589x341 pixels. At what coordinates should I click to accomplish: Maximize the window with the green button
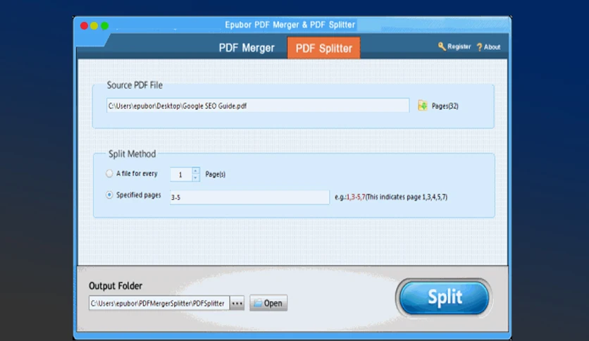[105, 25]
